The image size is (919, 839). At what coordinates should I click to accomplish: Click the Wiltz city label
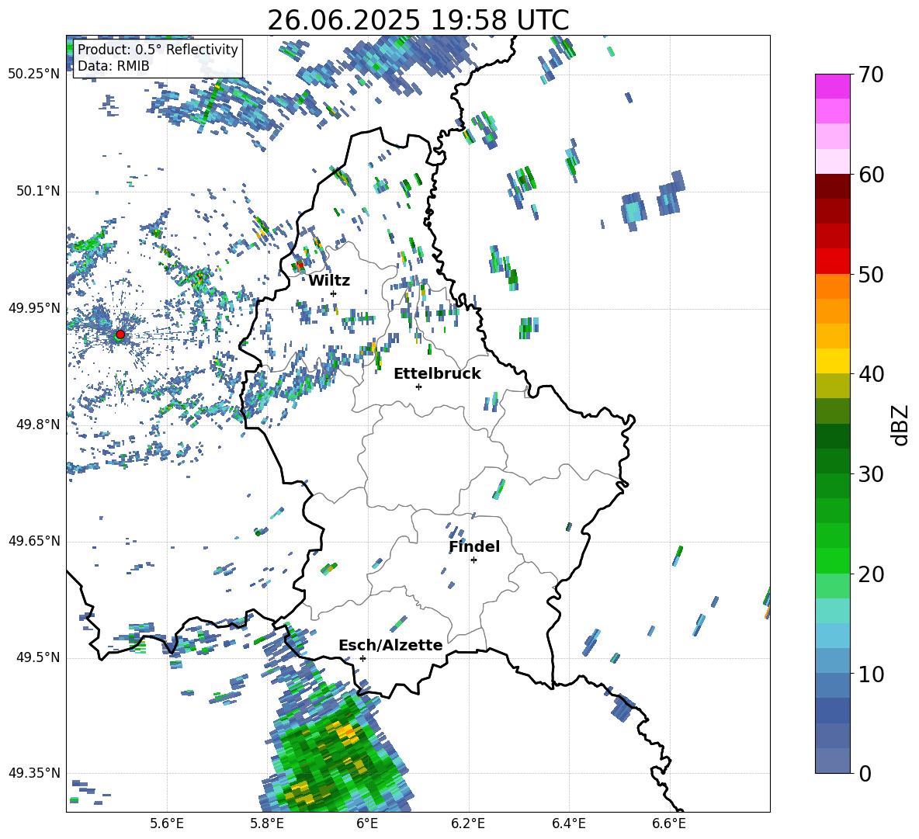coord(329,281)
